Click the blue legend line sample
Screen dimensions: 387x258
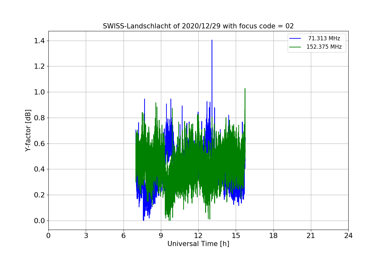[295, 38]
